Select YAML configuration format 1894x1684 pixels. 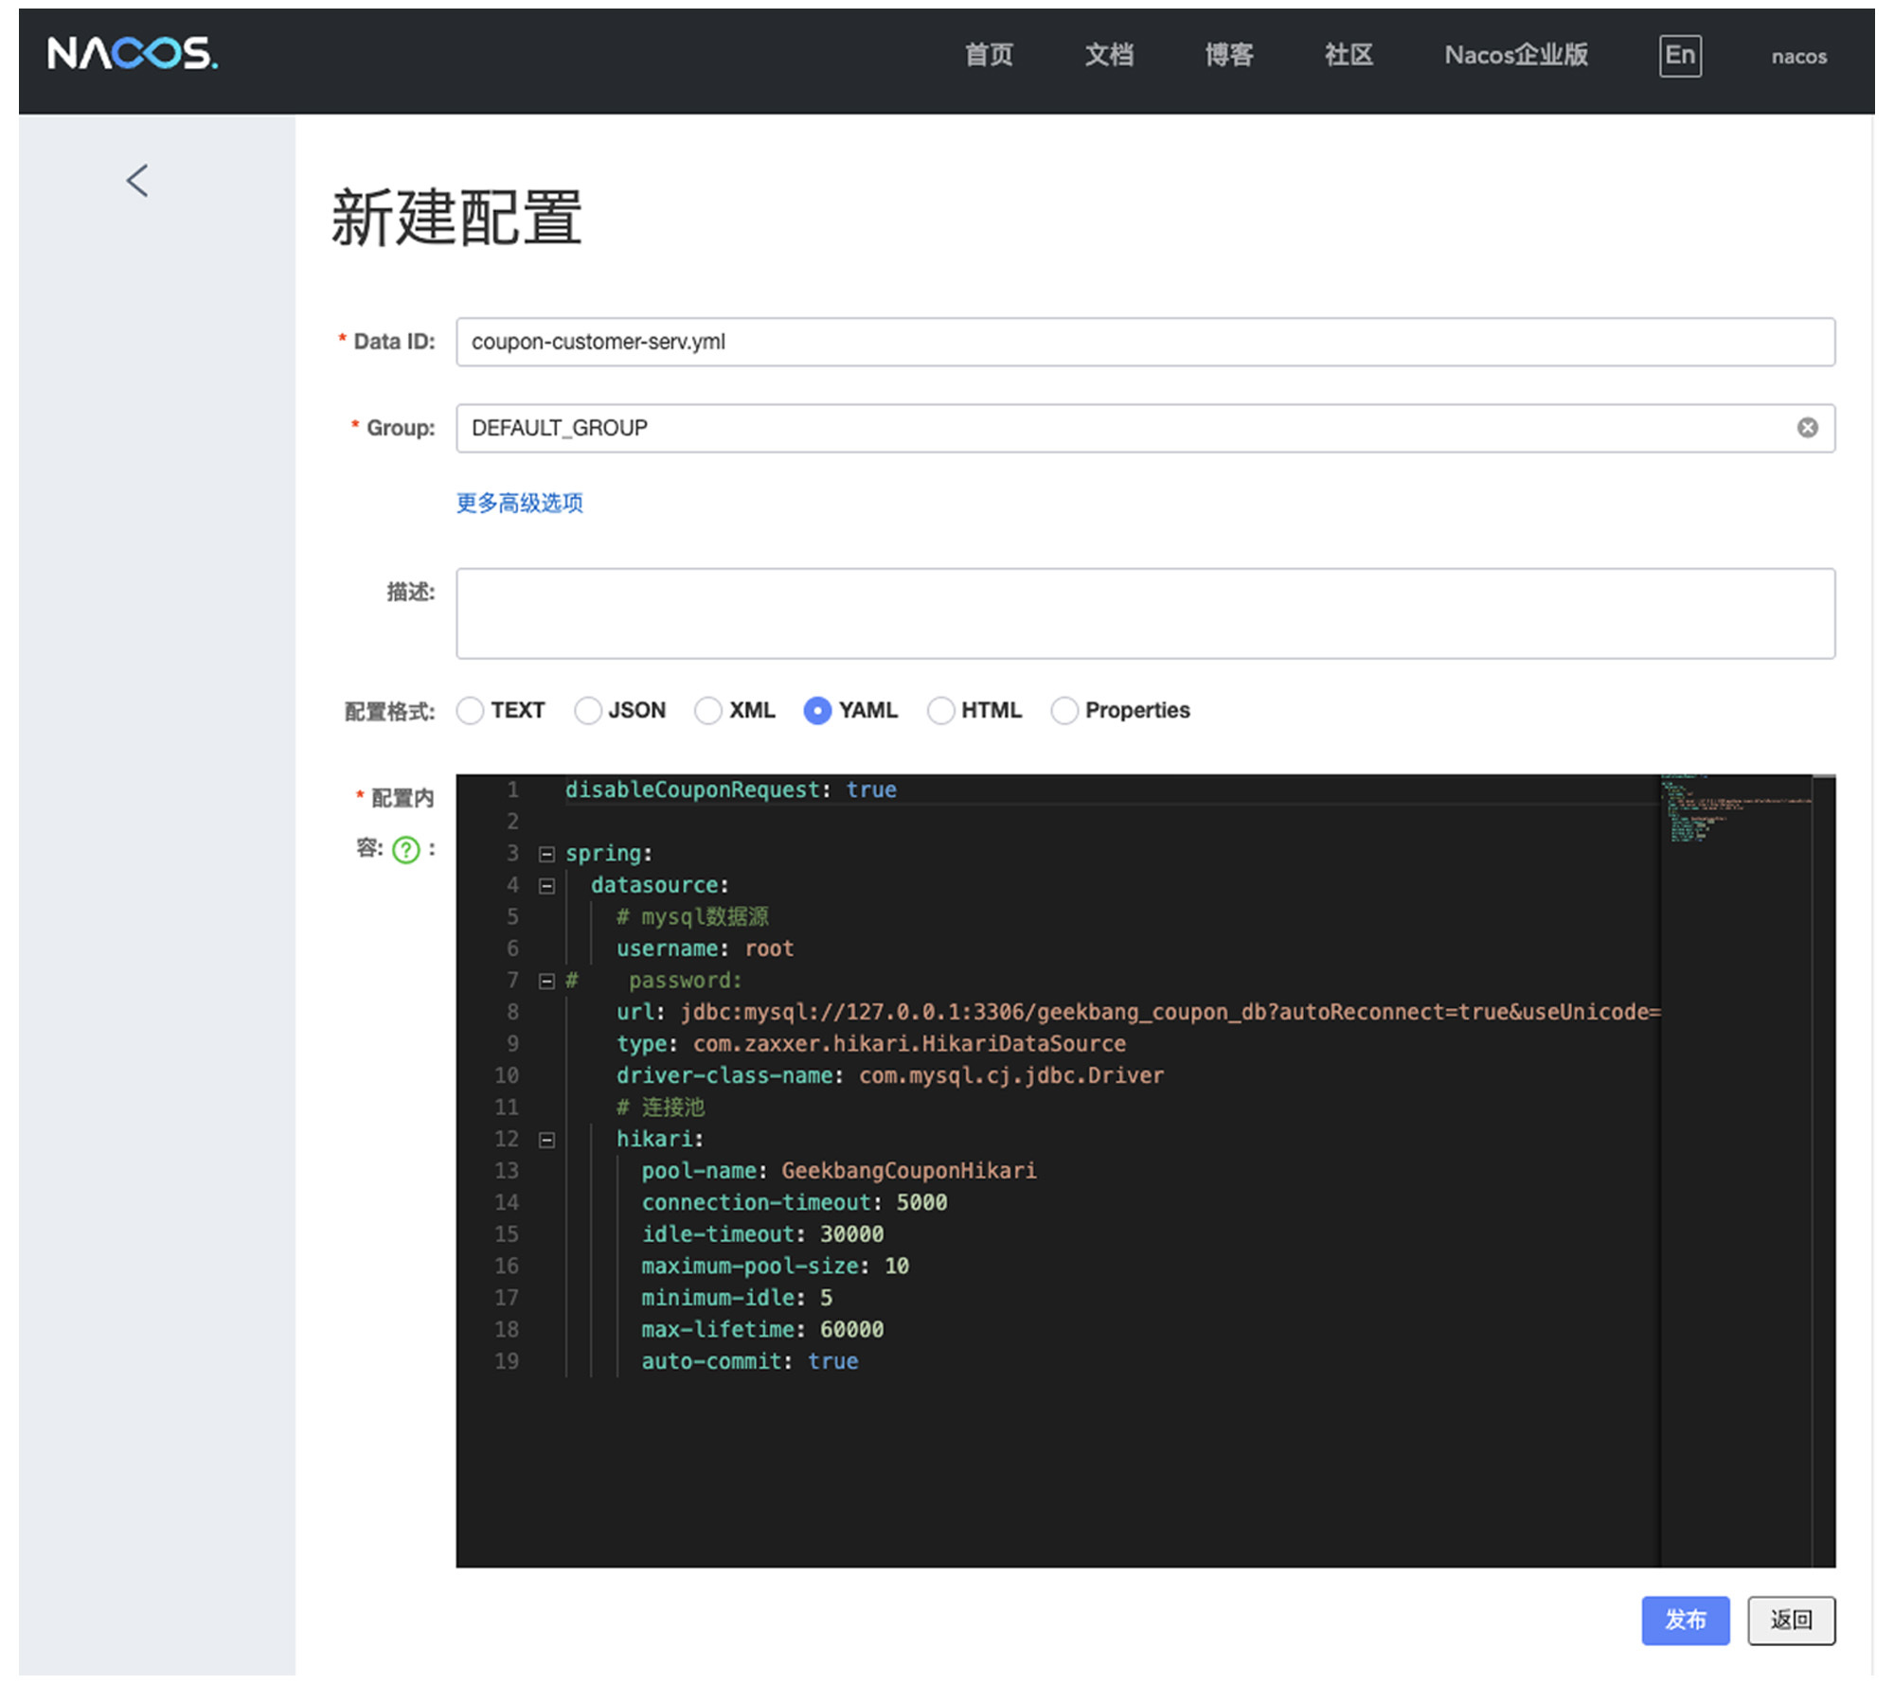click(816, 710)
